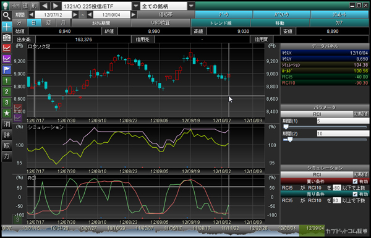Screen dimensions: 371x238
Task: Adjust the 期間(2) slider handle
Action: (290, 140)
